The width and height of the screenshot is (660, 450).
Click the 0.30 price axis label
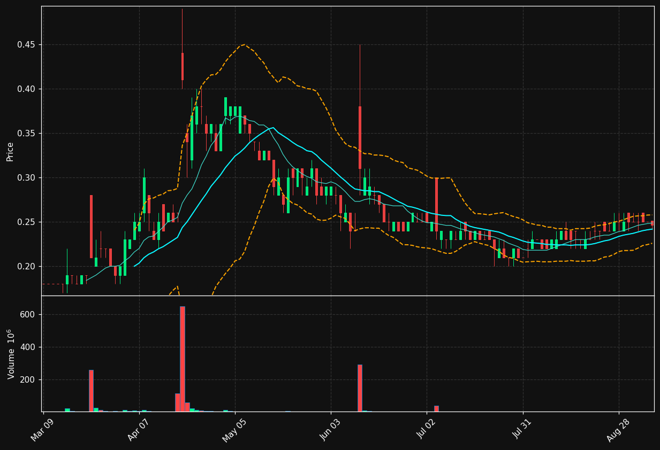coord(27,177)
